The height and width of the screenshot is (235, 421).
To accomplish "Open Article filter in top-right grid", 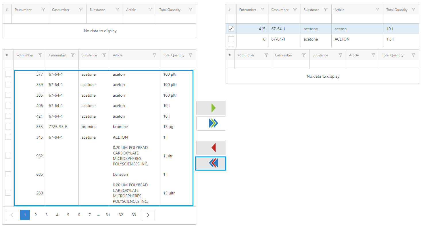I will [x=377, y=10].
